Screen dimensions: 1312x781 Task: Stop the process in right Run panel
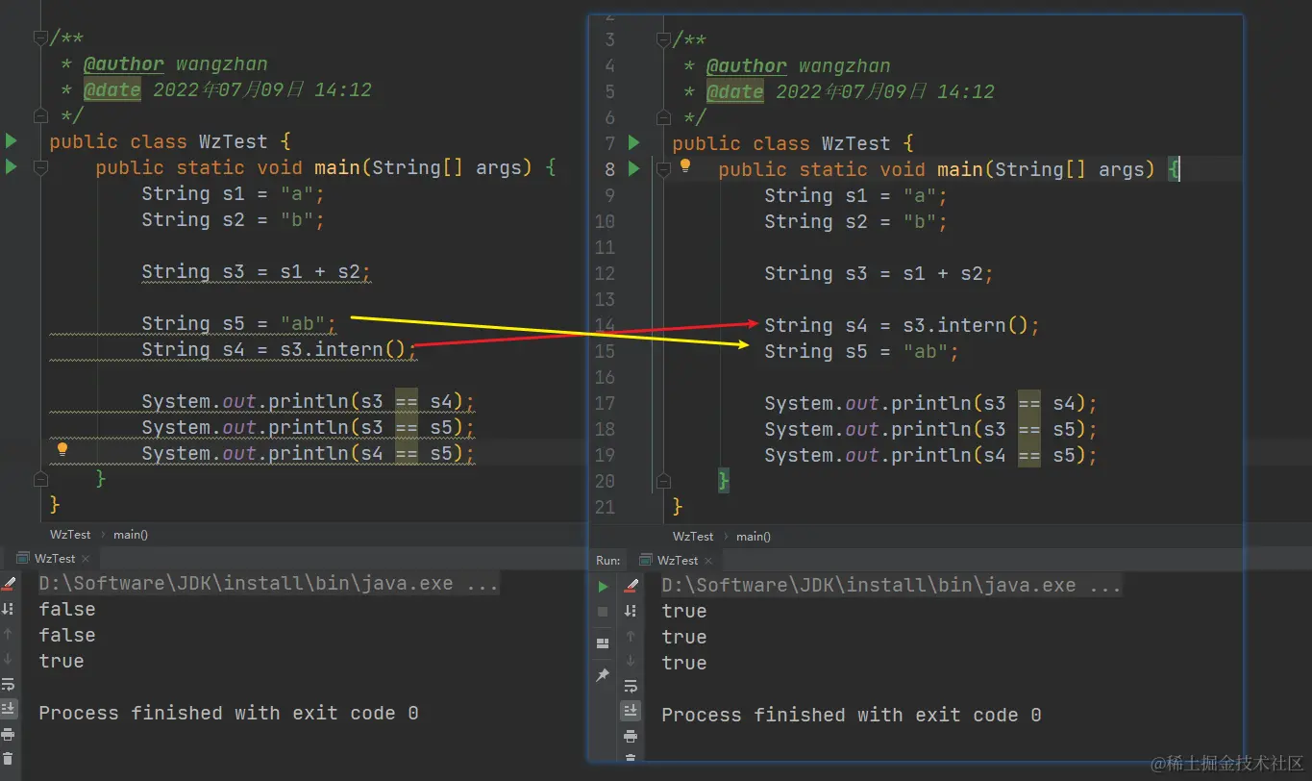603,612
